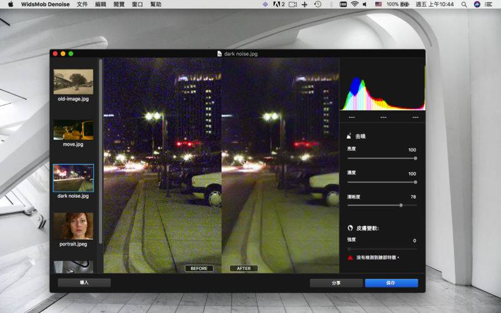Click the keyboard viewer menu bar icon
The image size is (501, 313).
click(343, 4)
